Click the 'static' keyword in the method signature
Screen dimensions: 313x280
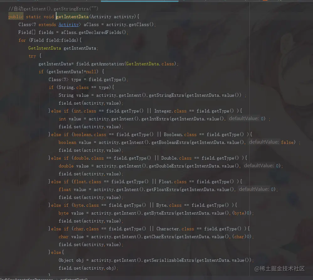pos(33,17)
